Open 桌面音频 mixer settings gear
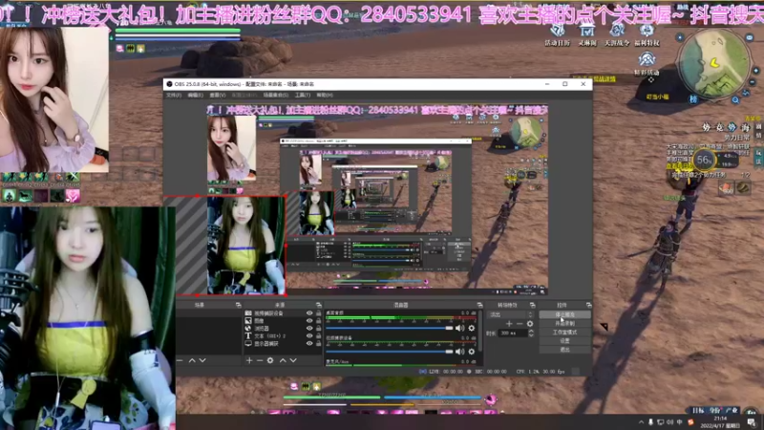The height and width of the screenshot is (430, 764). point(471,328)
